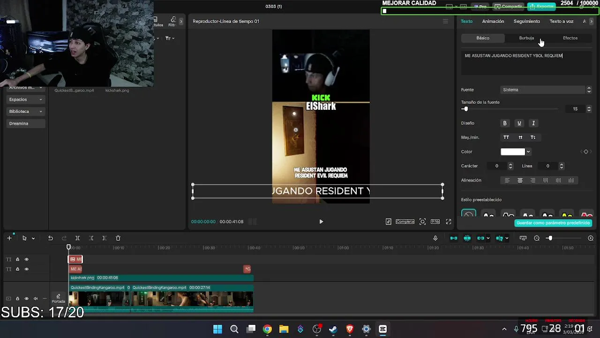
Task: Click the microphone record voiceover icon
Action: tap(435, 238)
